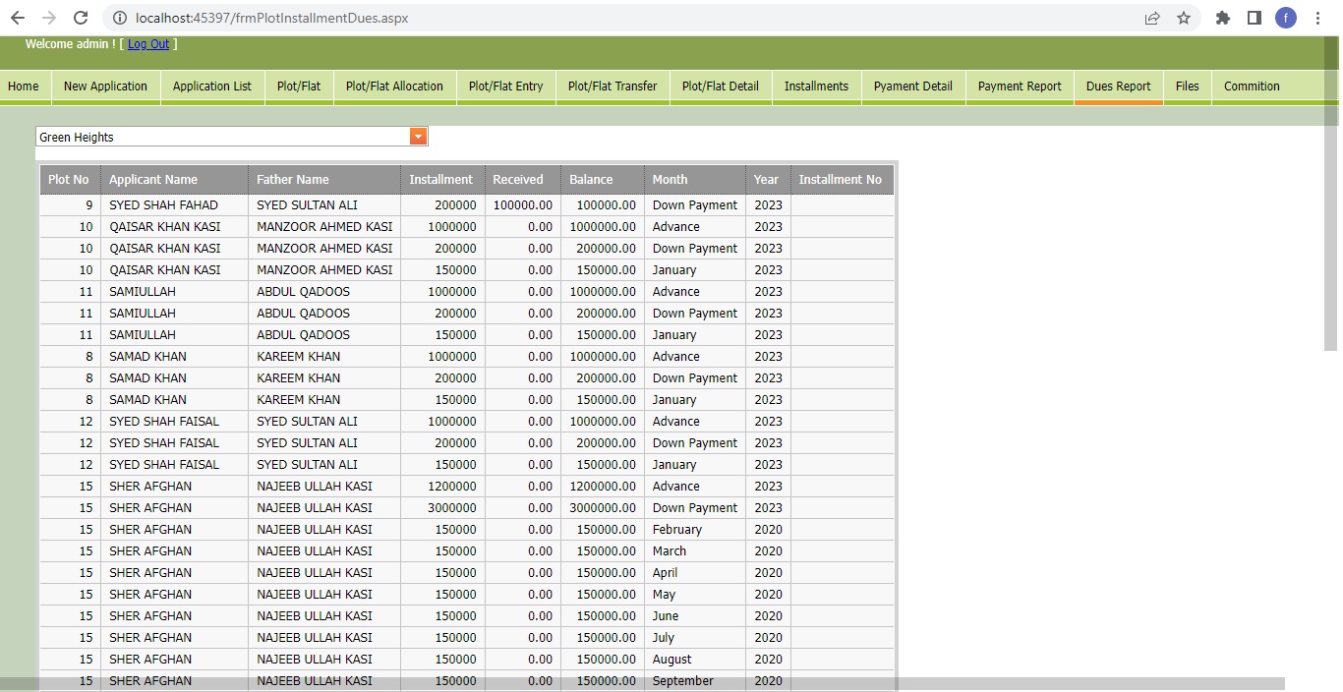Go to Payment Report tab
The height and width of the screenshot is (692, 1343).
[x=1020, y=86]
